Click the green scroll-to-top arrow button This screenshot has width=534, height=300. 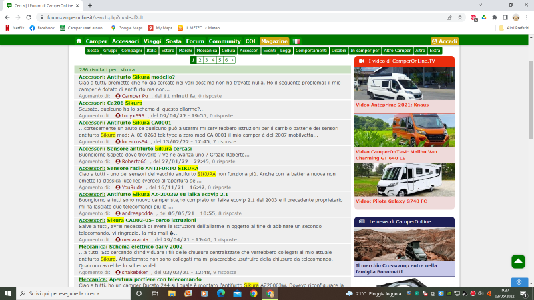[x=518, y=261]
